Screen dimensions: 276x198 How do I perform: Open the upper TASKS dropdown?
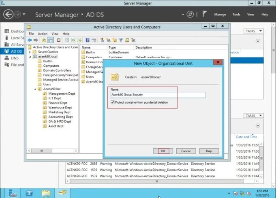253,31
